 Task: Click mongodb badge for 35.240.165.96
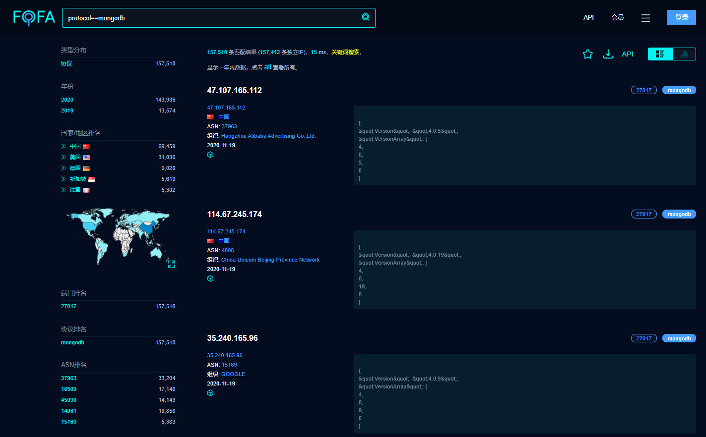pos(679,338)
